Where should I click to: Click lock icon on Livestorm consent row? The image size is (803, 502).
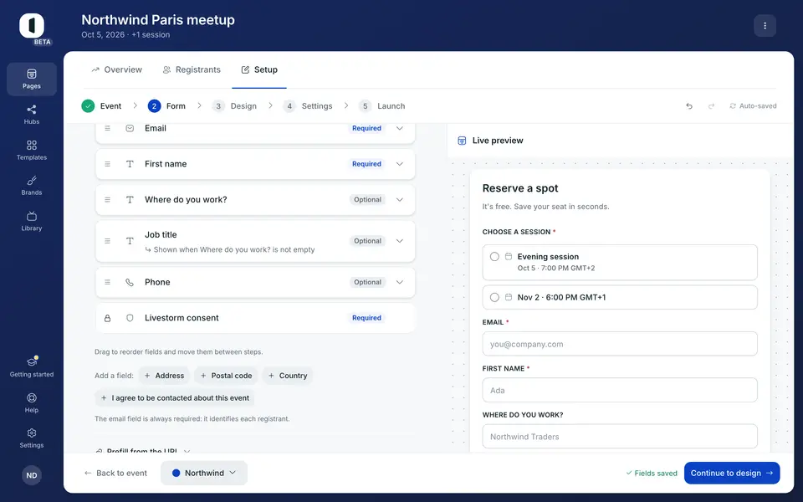[x=108, y=318]
